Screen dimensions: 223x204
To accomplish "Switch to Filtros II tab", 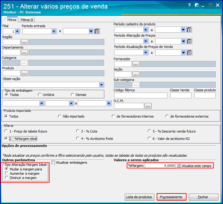I will (27, 20).
